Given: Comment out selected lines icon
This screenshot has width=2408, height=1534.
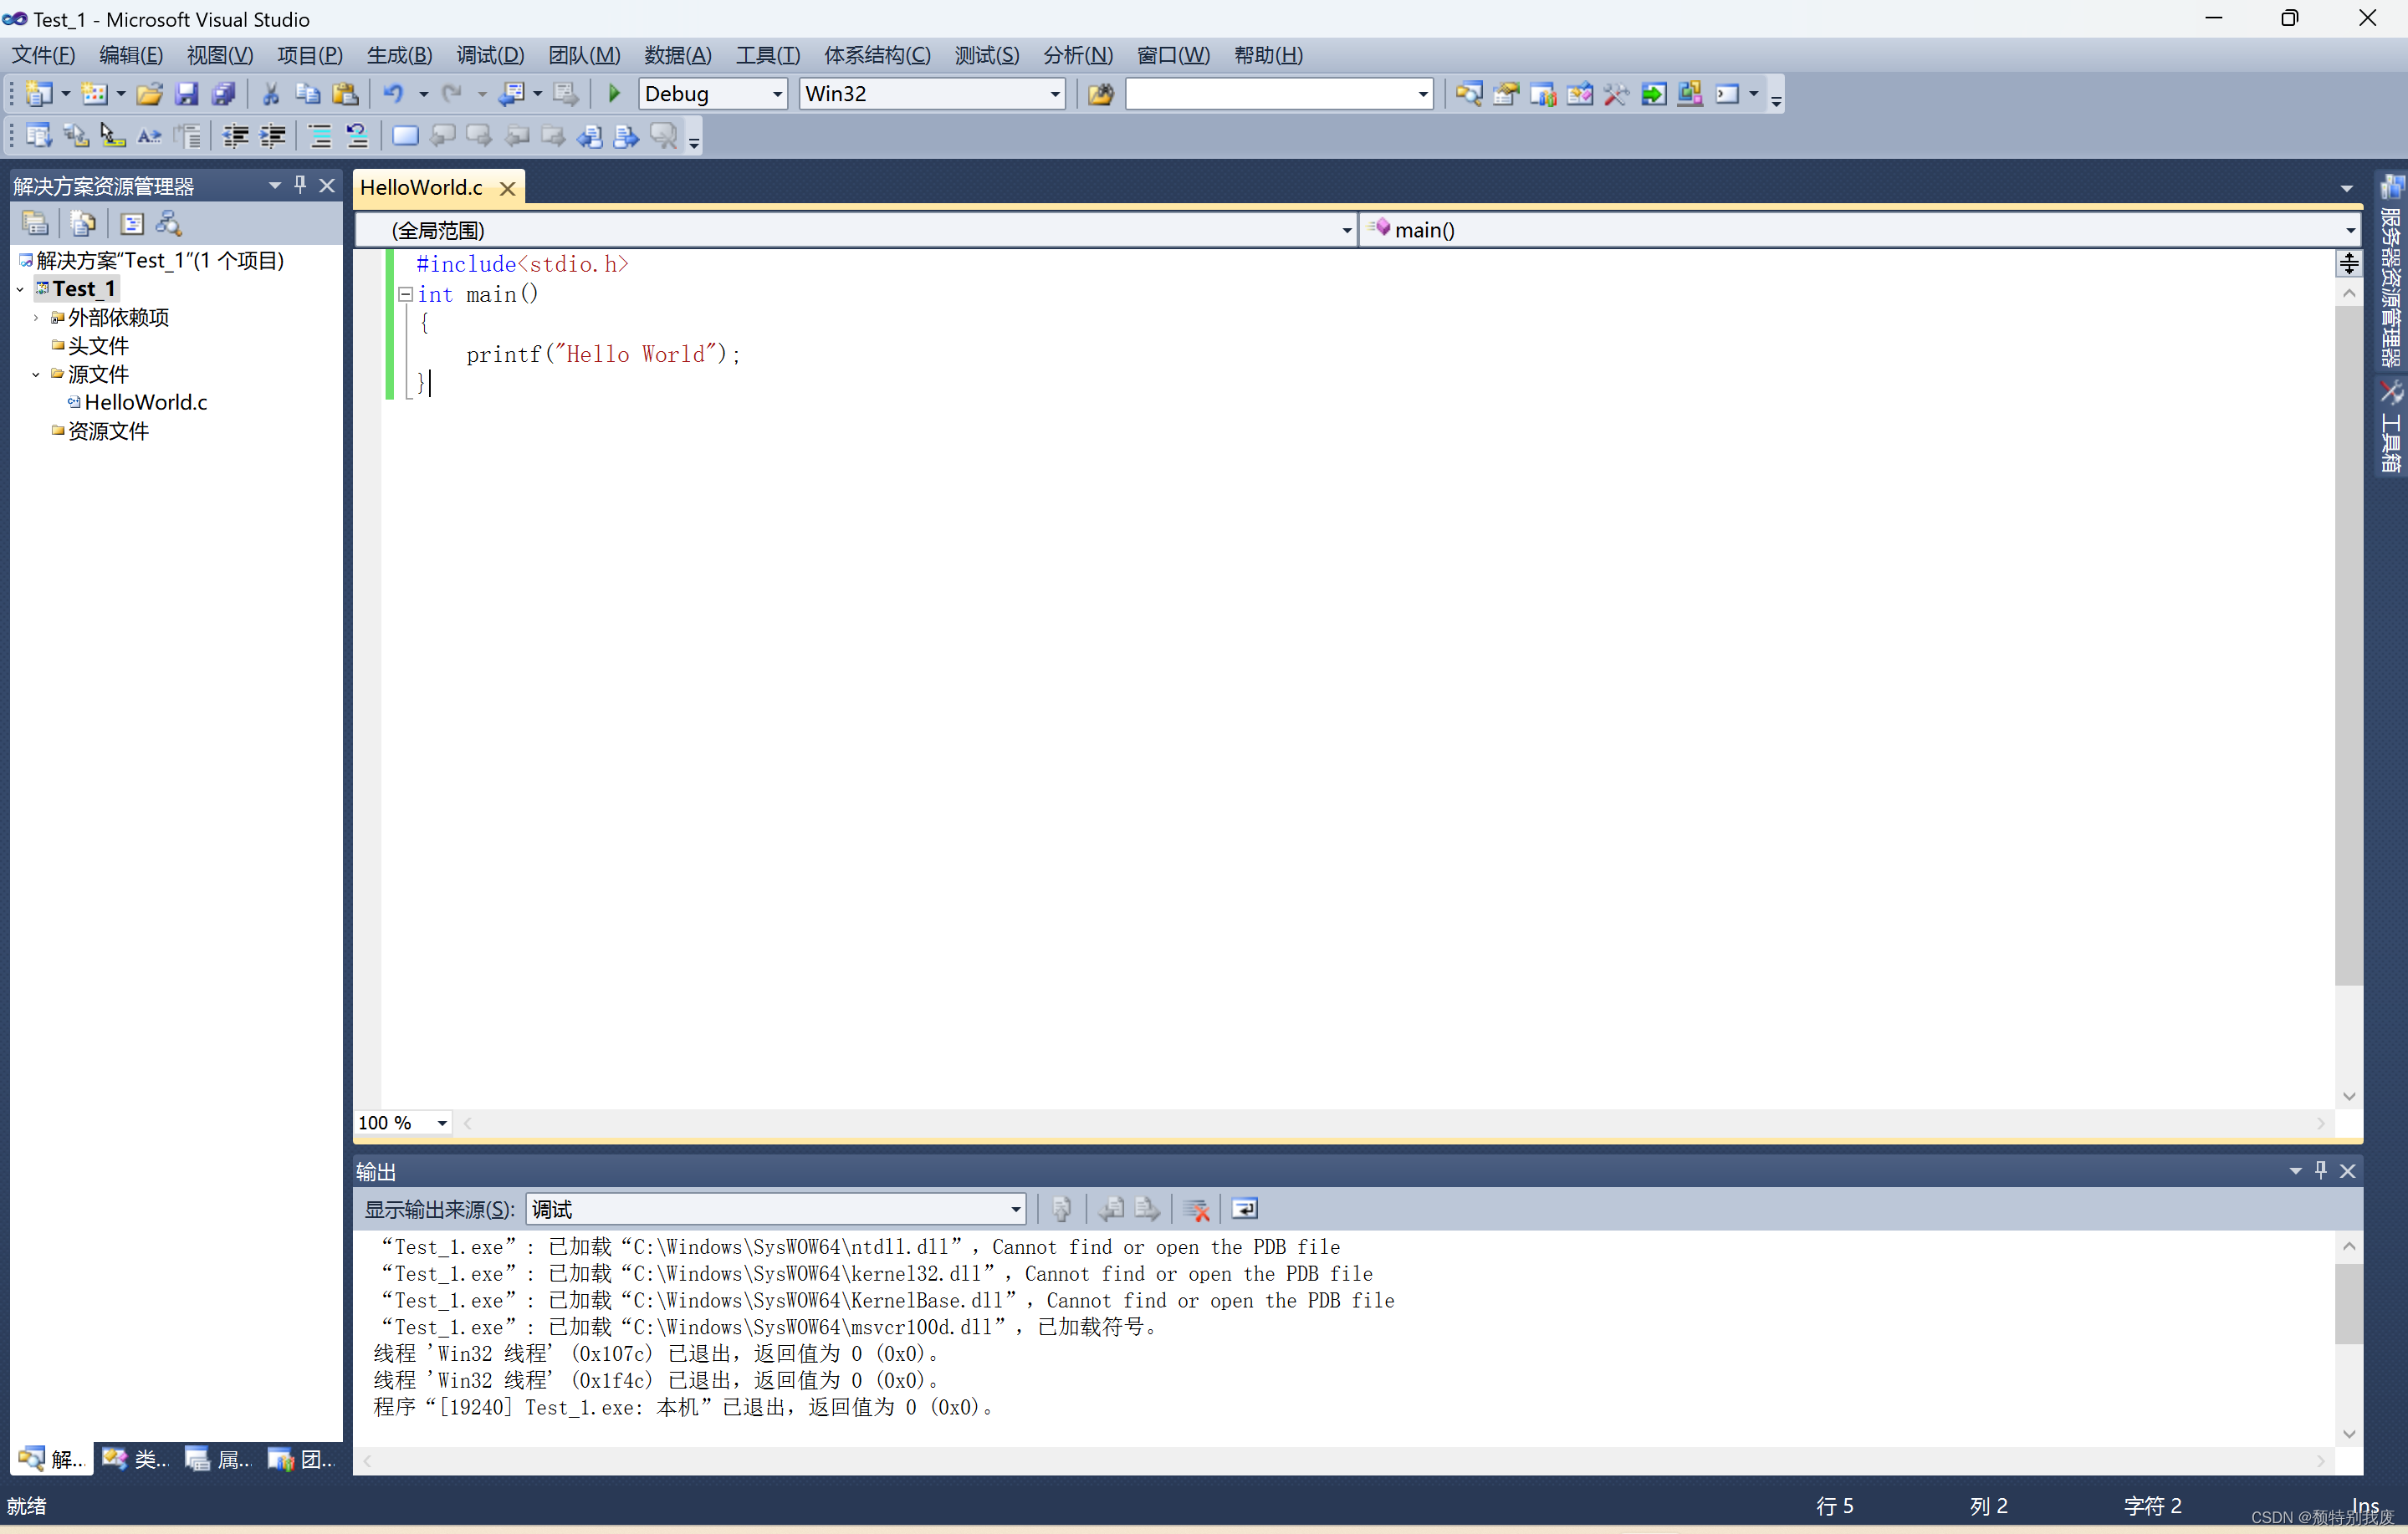Looking at the screenshot, I should click(320, 136).
